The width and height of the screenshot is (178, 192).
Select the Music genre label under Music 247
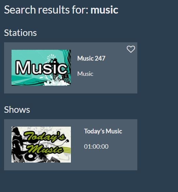coord(85,74)
